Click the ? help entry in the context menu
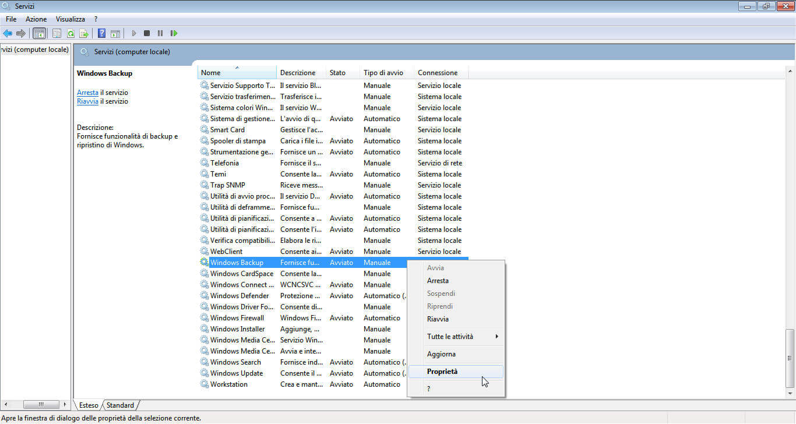 pyautogui.click(x=456, y=389)
